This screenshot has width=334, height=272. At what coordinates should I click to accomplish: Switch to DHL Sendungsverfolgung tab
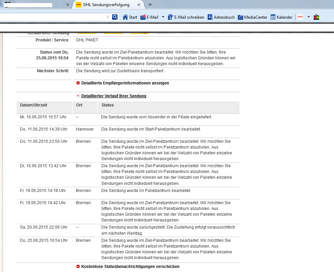point(106,5)
